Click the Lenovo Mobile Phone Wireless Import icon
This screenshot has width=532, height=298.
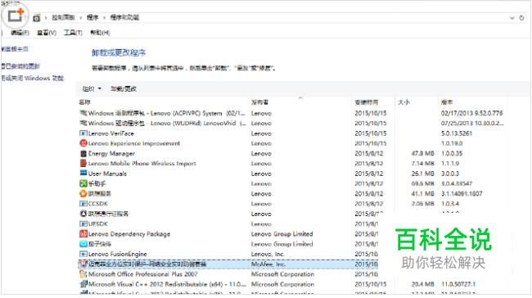coord(83,163)
